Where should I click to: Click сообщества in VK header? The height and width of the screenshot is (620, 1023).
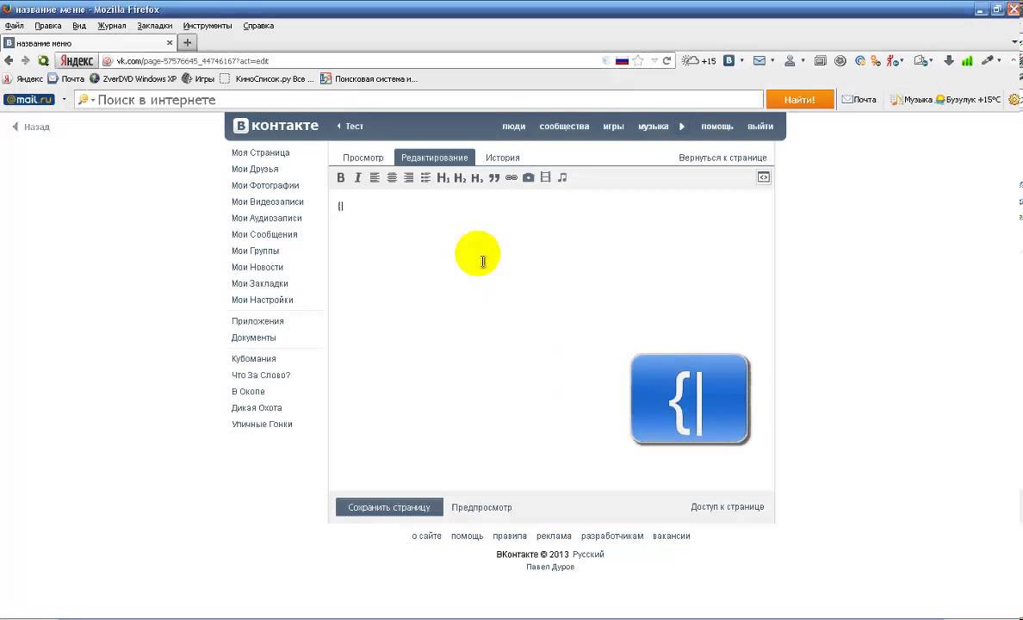(x=564, y=127)
